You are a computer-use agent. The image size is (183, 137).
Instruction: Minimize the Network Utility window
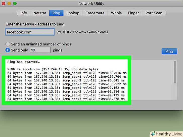tap(9, 3)
